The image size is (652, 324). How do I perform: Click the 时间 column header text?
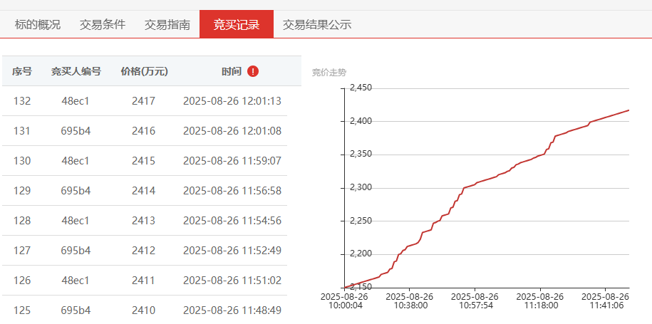click(232, 71)
